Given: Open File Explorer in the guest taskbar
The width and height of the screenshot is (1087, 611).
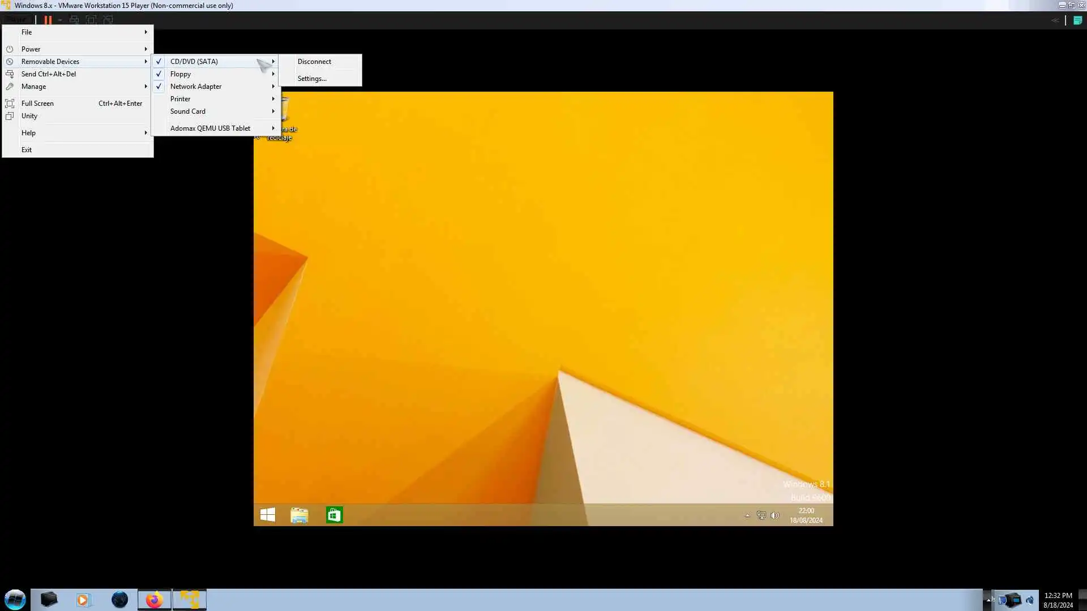Looking at the screenshot, I should tap(299, 515).
